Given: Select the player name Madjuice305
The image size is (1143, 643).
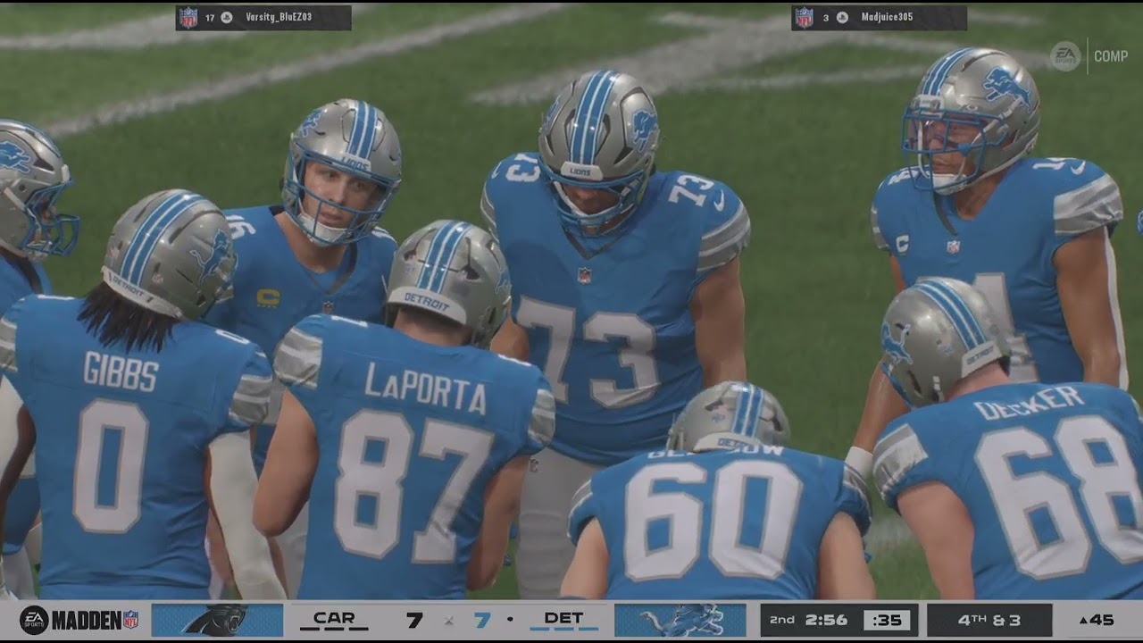Looking at the screenshot, I should pos(887,17).
